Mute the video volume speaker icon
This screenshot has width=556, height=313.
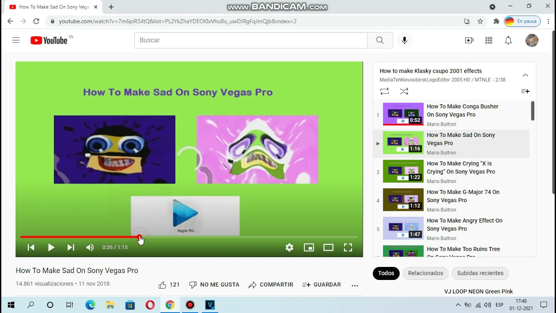(90, 247)
